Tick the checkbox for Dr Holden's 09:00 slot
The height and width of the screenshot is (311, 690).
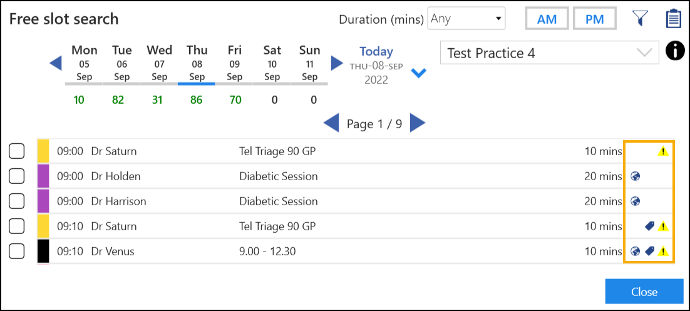[17, 176]
